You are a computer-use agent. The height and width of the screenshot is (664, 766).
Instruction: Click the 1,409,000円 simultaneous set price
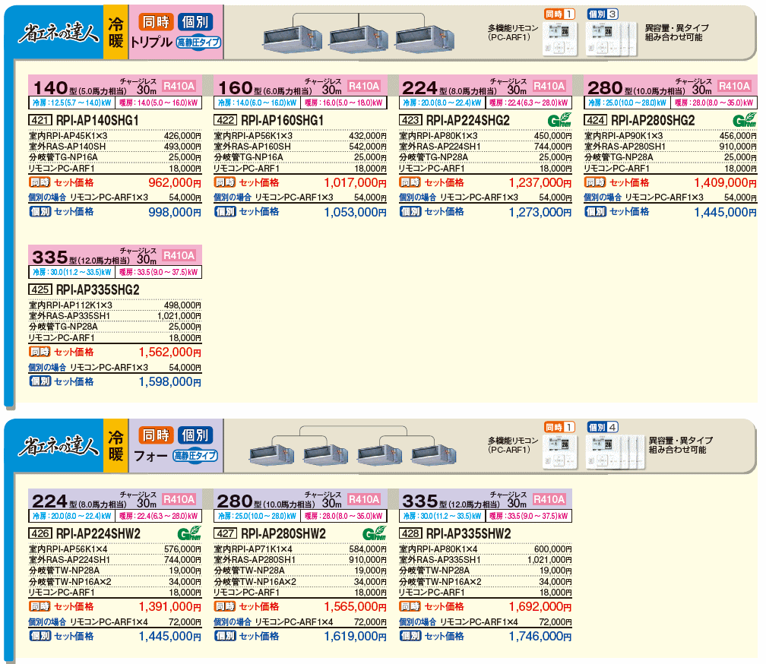[x=726, y=182]
